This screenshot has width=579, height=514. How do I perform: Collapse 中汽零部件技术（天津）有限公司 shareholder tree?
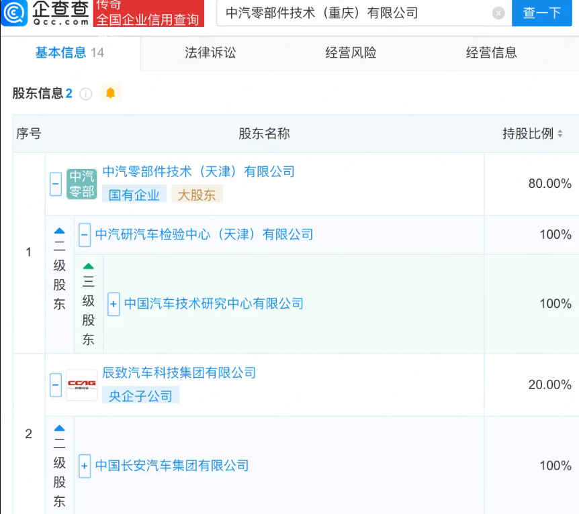point(54,183)
